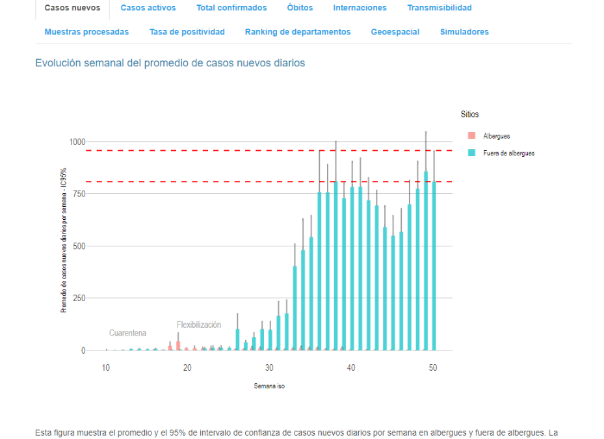This screenshot has width=604, height=439.
Task: Switch to Muestras procesadas
Action: click(87, 31)
